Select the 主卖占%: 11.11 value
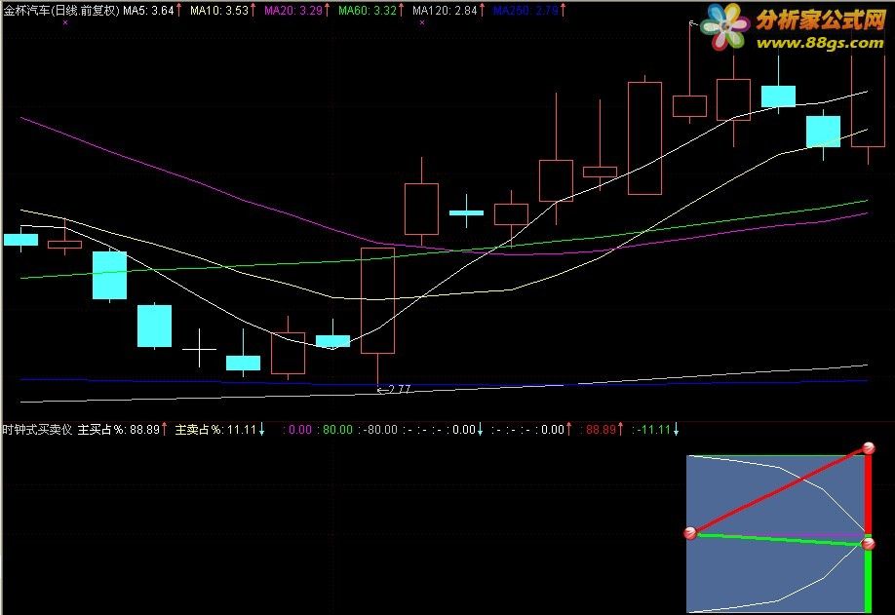The height and width of the screenshot is (615, 895). click(215, 430)
